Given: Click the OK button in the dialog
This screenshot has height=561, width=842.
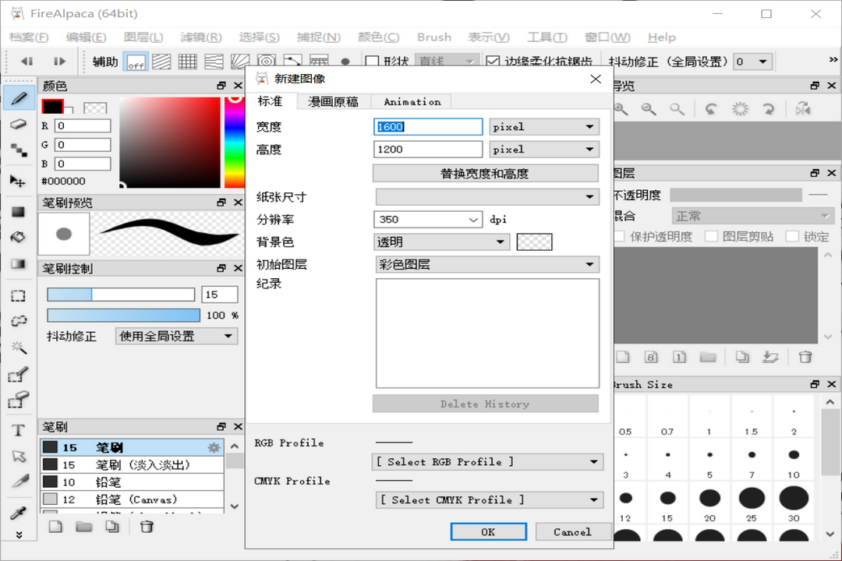Looking at the screenshot, I should (488, 531).
